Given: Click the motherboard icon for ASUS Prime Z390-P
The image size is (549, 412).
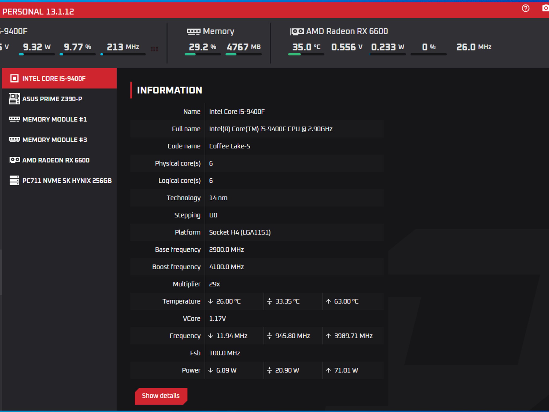Looking at the screenshot, I should (14, 99).
